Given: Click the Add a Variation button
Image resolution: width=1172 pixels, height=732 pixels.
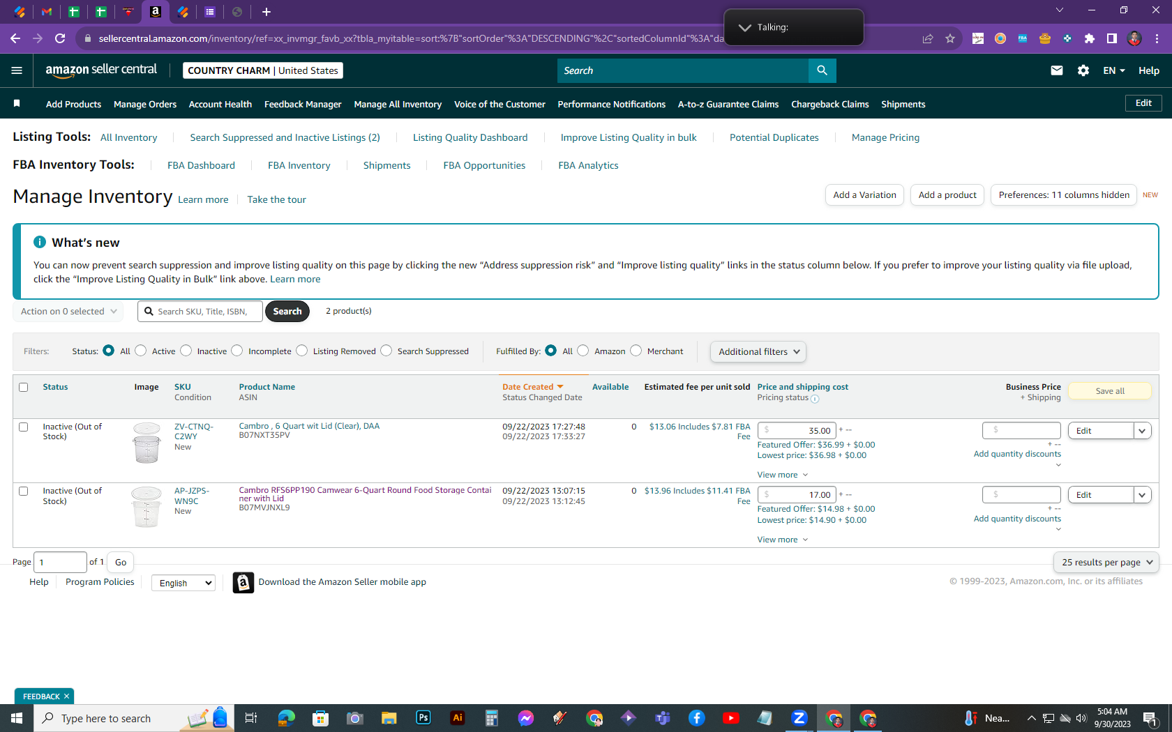Looking at the screenshot, I should coord(864,195).
